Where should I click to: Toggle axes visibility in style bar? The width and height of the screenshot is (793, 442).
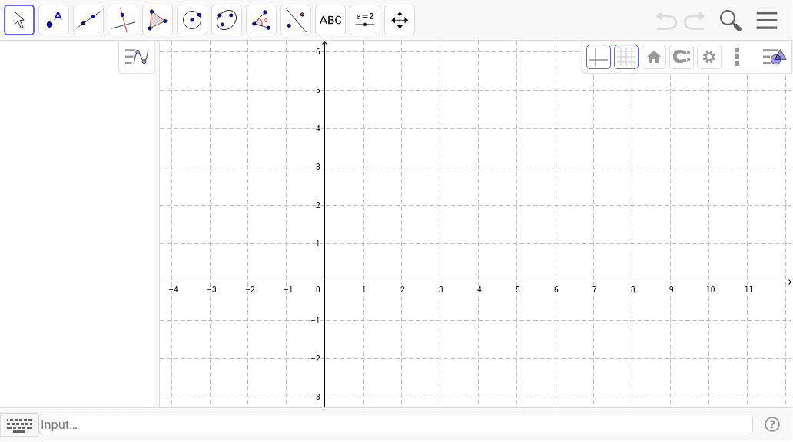[x=599, y=57]
